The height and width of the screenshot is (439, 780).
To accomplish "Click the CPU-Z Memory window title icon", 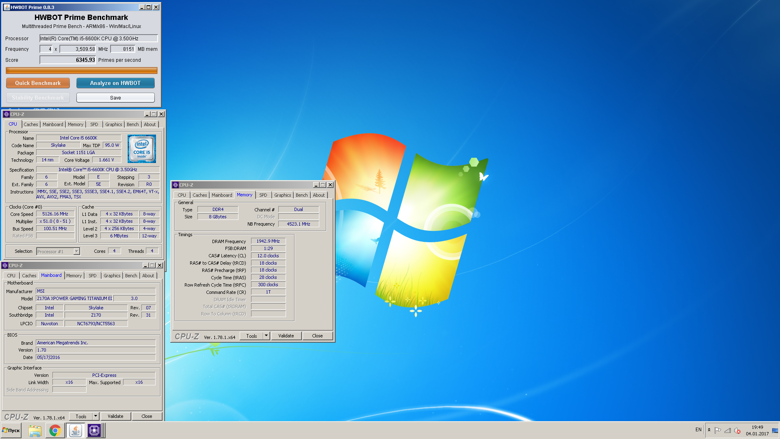I will click(175, 185).
